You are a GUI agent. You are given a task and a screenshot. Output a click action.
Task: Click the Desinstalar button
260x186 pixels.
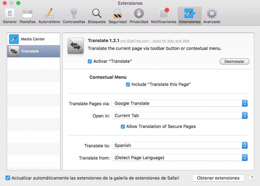234,61
